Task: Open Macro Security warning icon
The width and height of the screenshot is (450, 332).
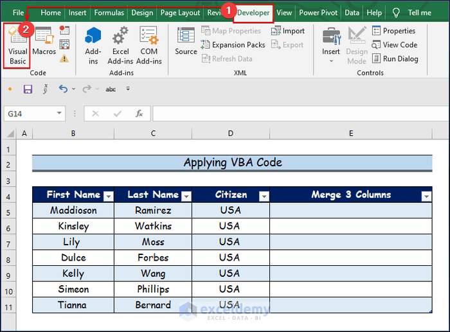Action: tap(64, 58)
